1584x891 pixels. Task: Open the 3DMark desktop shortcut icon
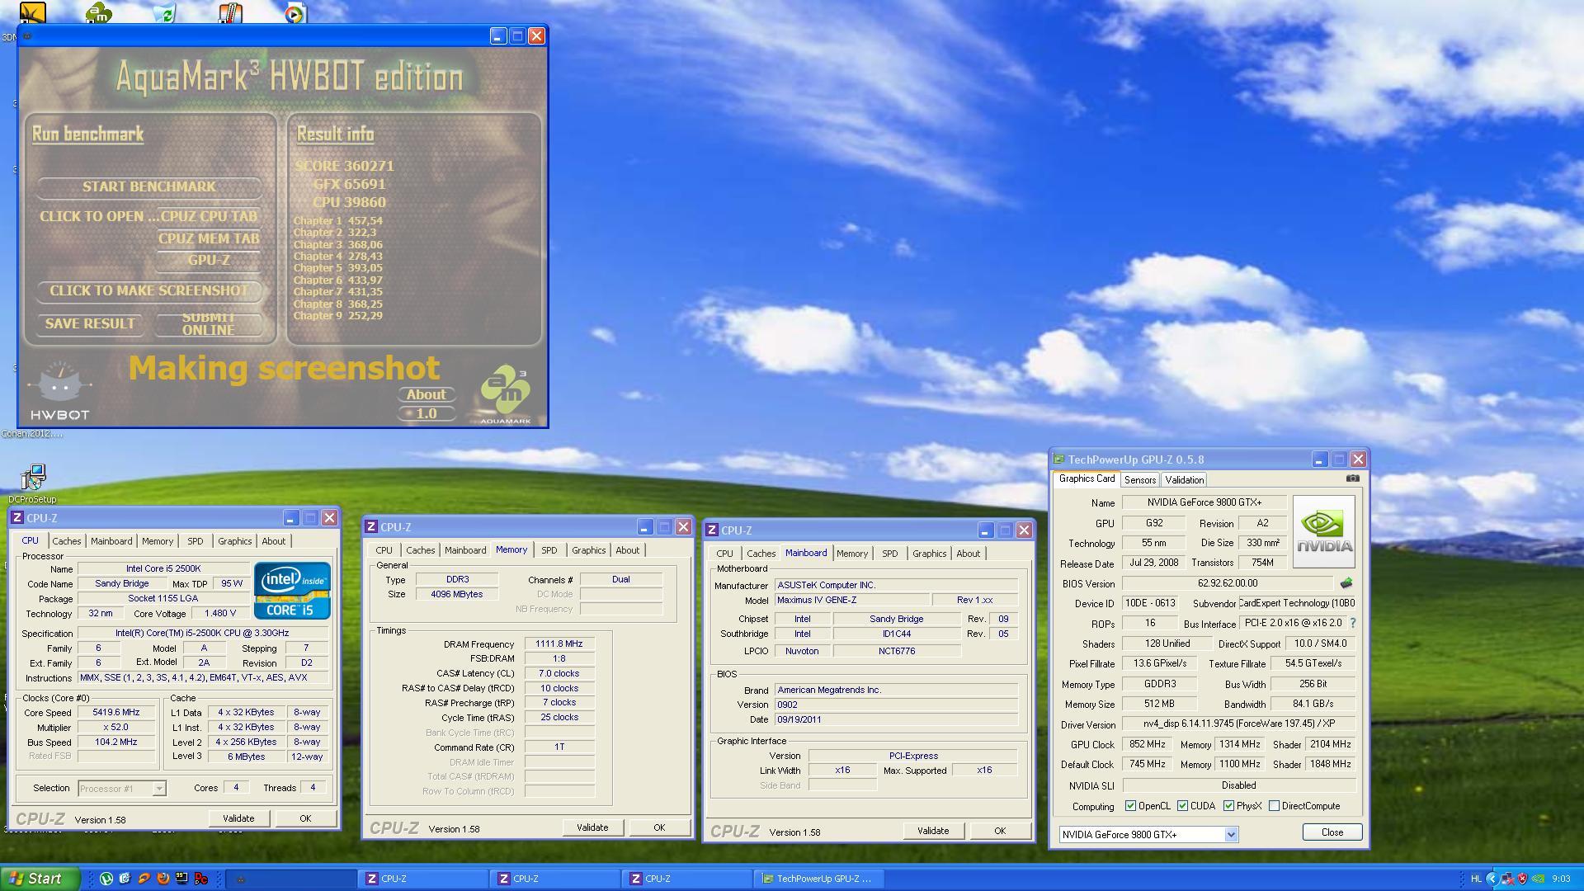click(x=32, y=12)
